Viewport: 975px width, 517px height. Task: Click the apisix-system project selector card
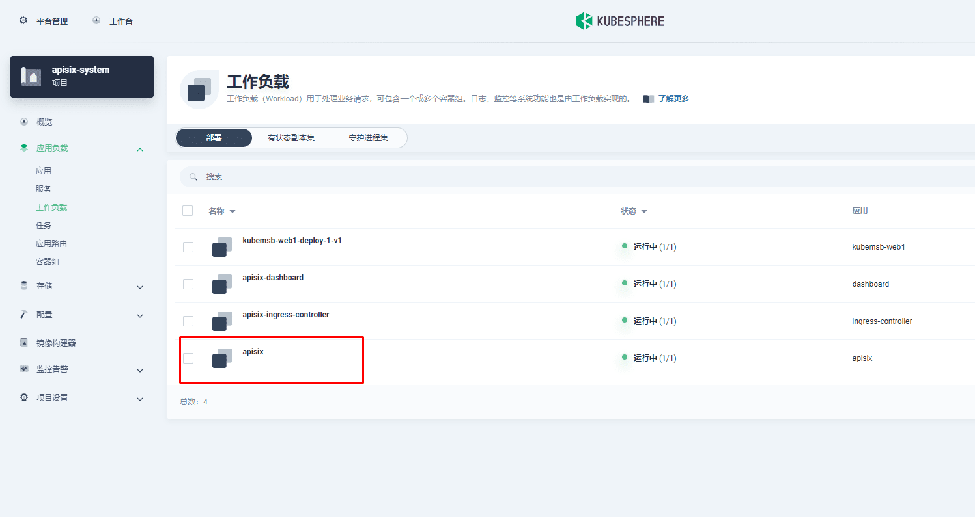click(x=82, y=77)
